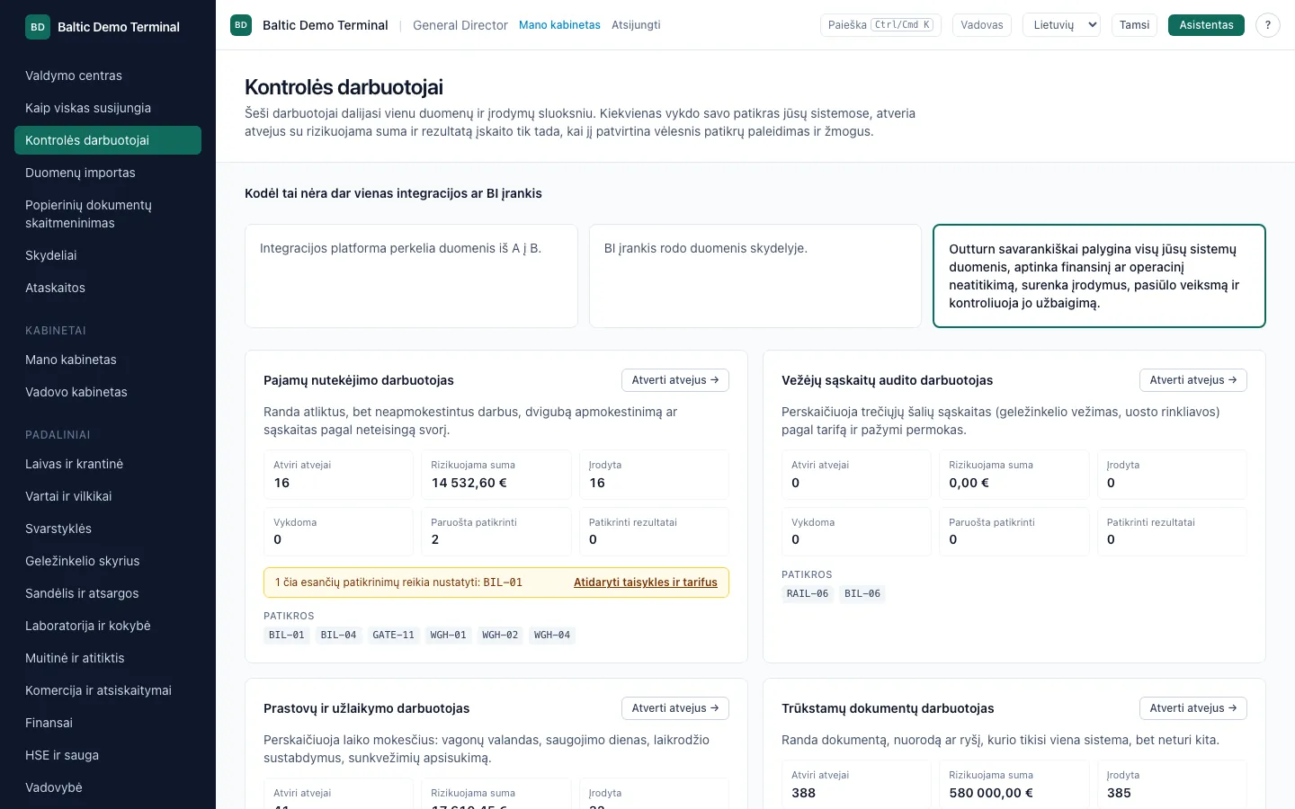Go to Laivas ir krantinė department
This screenshot has height=809, width=1295.
[x=108, y=464]
